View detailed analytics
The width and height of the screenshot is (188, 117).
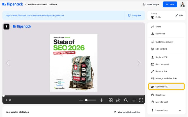127,112
